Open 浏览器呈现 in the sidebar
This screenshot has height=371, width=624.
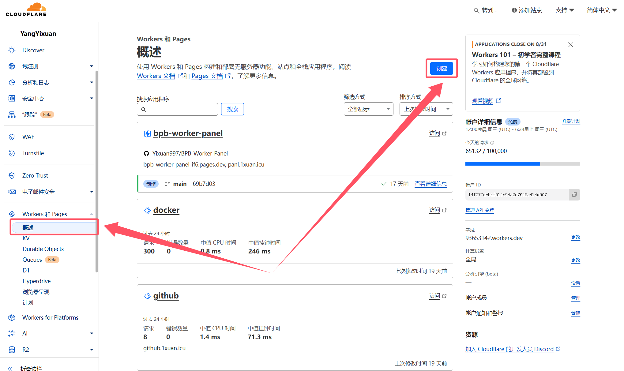pyautogui.click(x=36, y=292)
